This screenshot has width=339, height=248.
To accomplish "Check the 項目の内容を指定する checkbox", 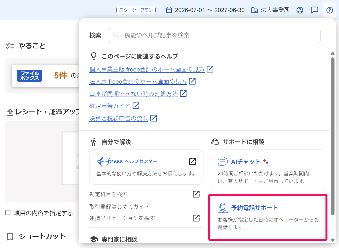I will [x=8, y=213].
